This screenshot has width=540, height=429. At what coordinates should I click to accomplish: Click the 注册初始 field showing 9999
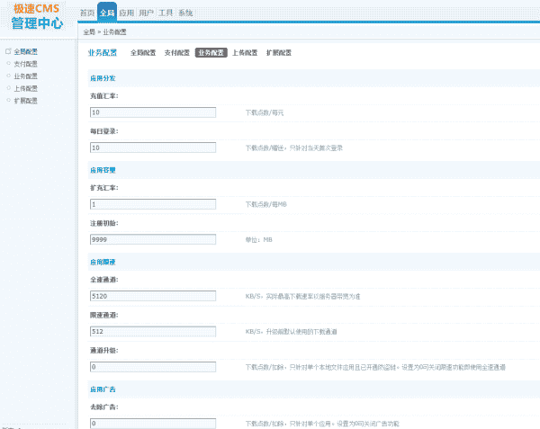(153, 240)
